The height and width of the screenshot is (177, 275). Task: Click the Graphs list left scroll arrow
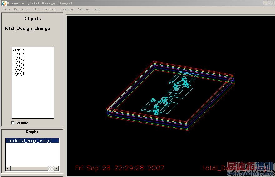[x=8, y=168]
